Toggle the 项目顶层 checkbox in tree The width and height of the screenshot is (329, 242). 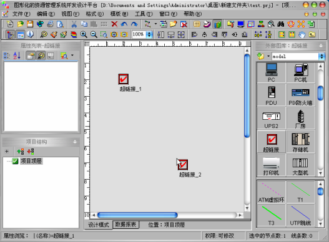(x=15, y=161)
